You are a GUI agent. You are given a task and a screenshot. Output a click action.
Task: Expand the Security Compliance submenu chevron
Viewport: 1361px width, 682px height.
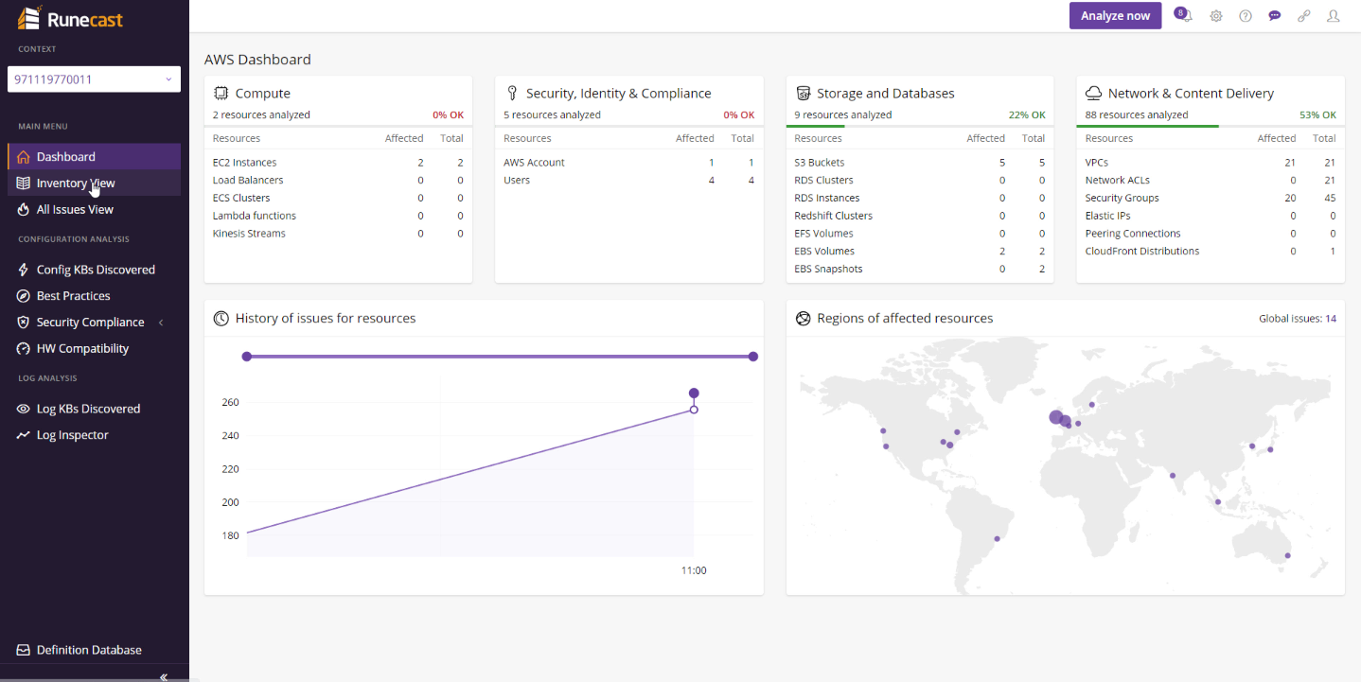point(161,323)
